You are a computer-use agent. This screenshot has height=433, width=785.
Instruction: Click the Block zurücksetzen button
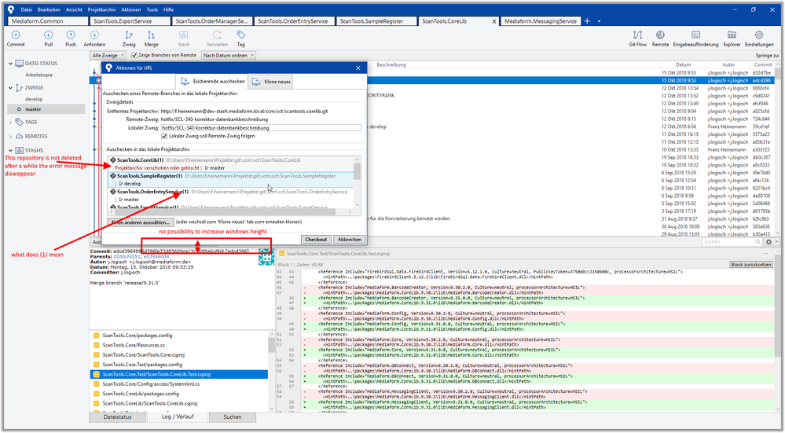click(x=751, y=264)
